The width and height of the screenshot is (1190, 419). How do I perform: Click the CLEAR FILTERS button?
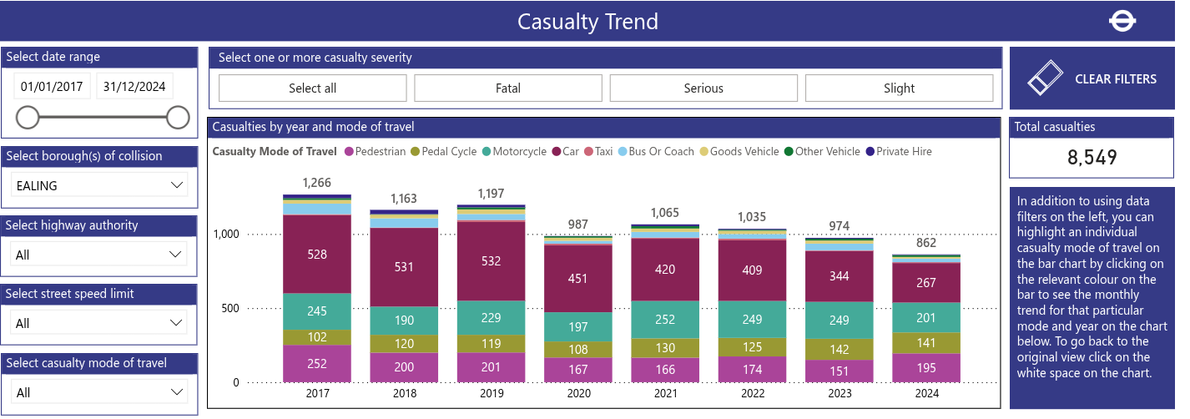point(1092,78)
